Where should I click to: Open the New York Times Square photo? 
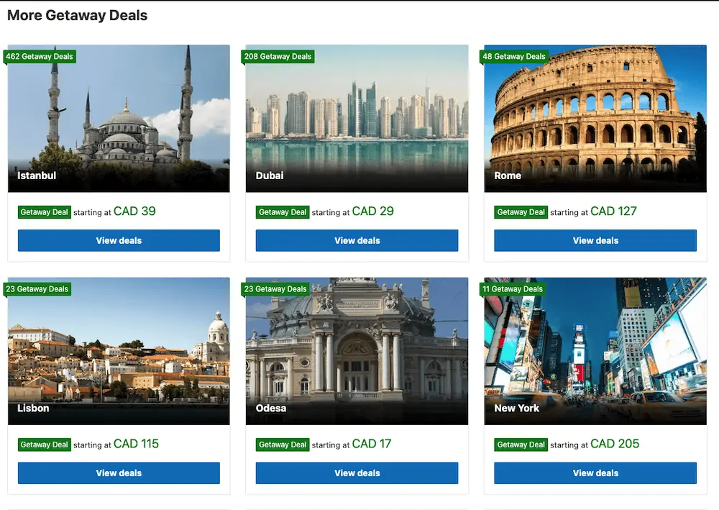click(x=595, y=351)
